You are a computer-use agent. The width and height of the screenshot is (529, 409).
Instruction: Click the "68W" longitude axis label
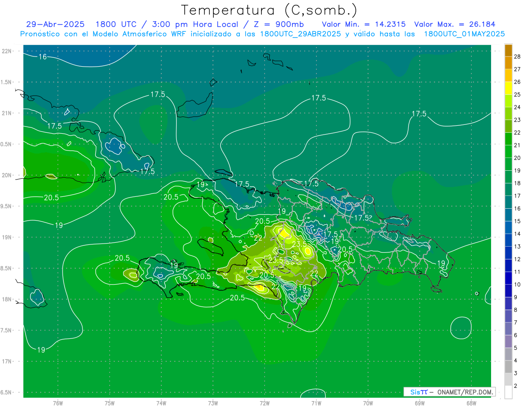pos(471,403)
